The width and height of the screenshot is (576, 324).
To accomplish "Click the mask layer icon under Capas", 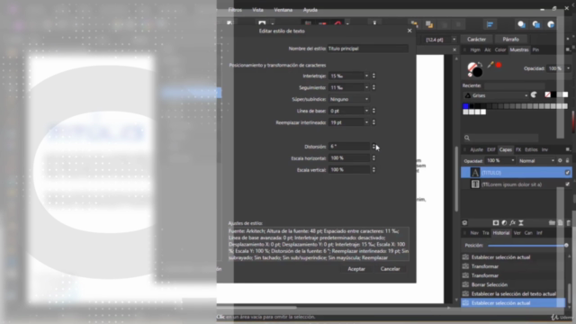I will pos(496,222).
